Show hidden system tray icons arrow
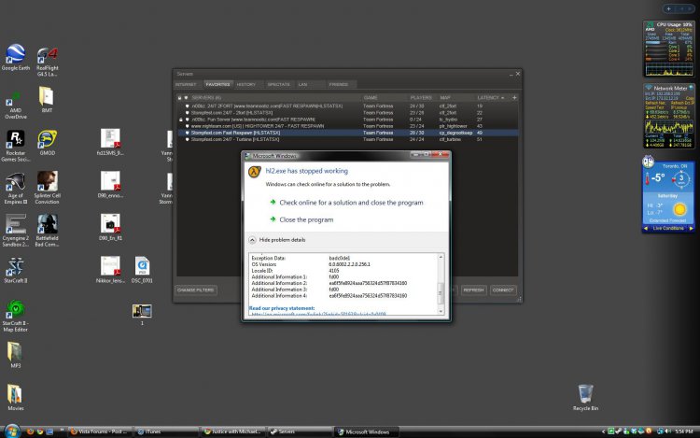 tap(604, 431)
